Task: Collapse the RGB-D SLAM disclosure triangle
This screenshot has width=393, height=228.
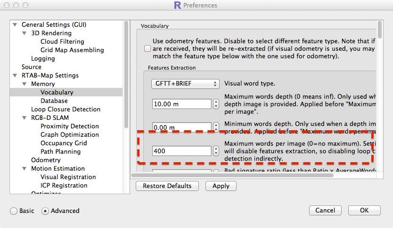Action: (25, 118)
